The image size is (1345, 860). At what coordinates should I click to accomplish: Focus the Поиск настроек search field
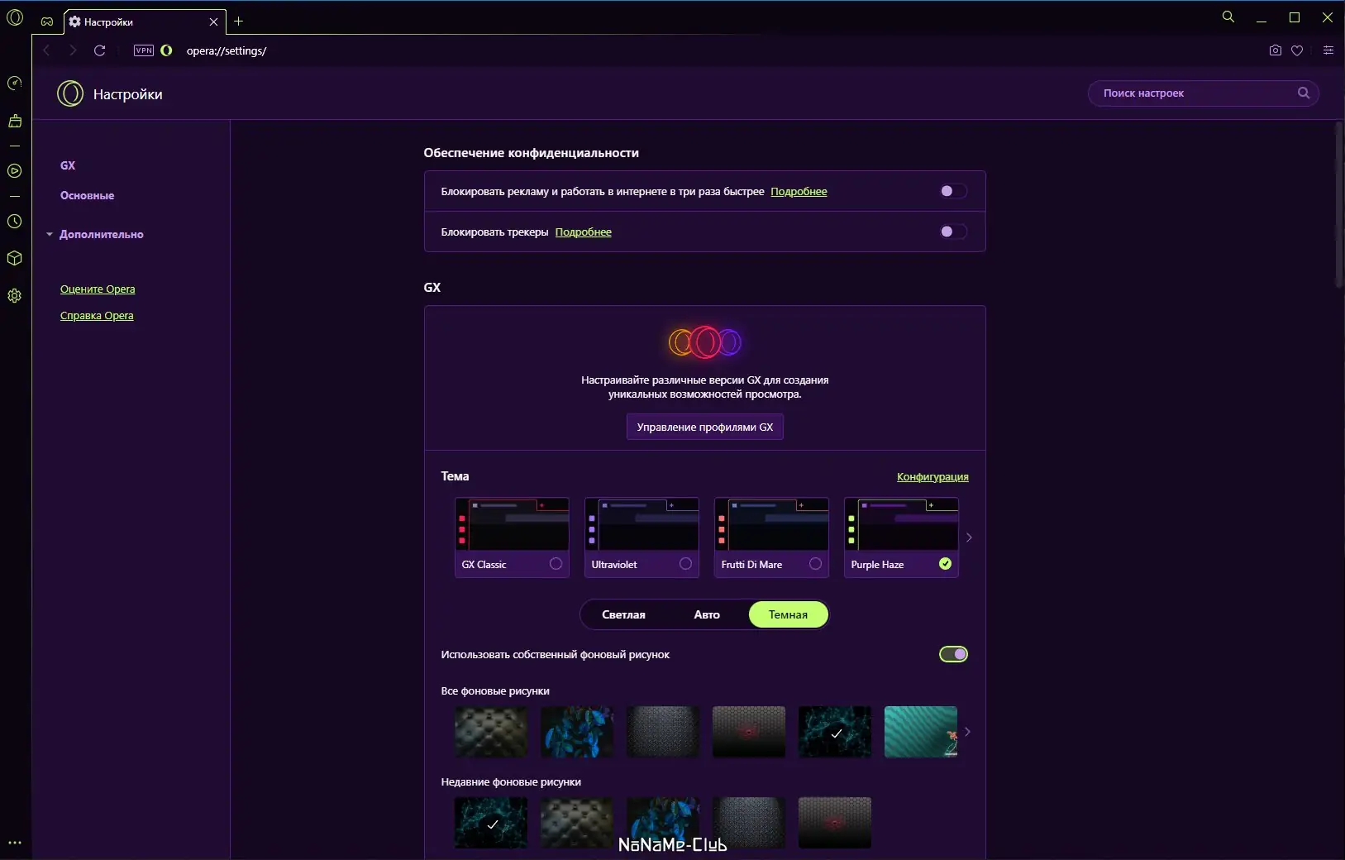coord(1203,93)
